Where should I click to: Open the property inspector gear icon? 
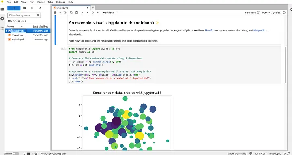coord(290,9)
